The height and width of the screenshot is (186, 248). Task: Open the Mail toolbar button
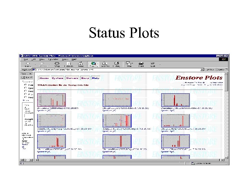[129, 64]
